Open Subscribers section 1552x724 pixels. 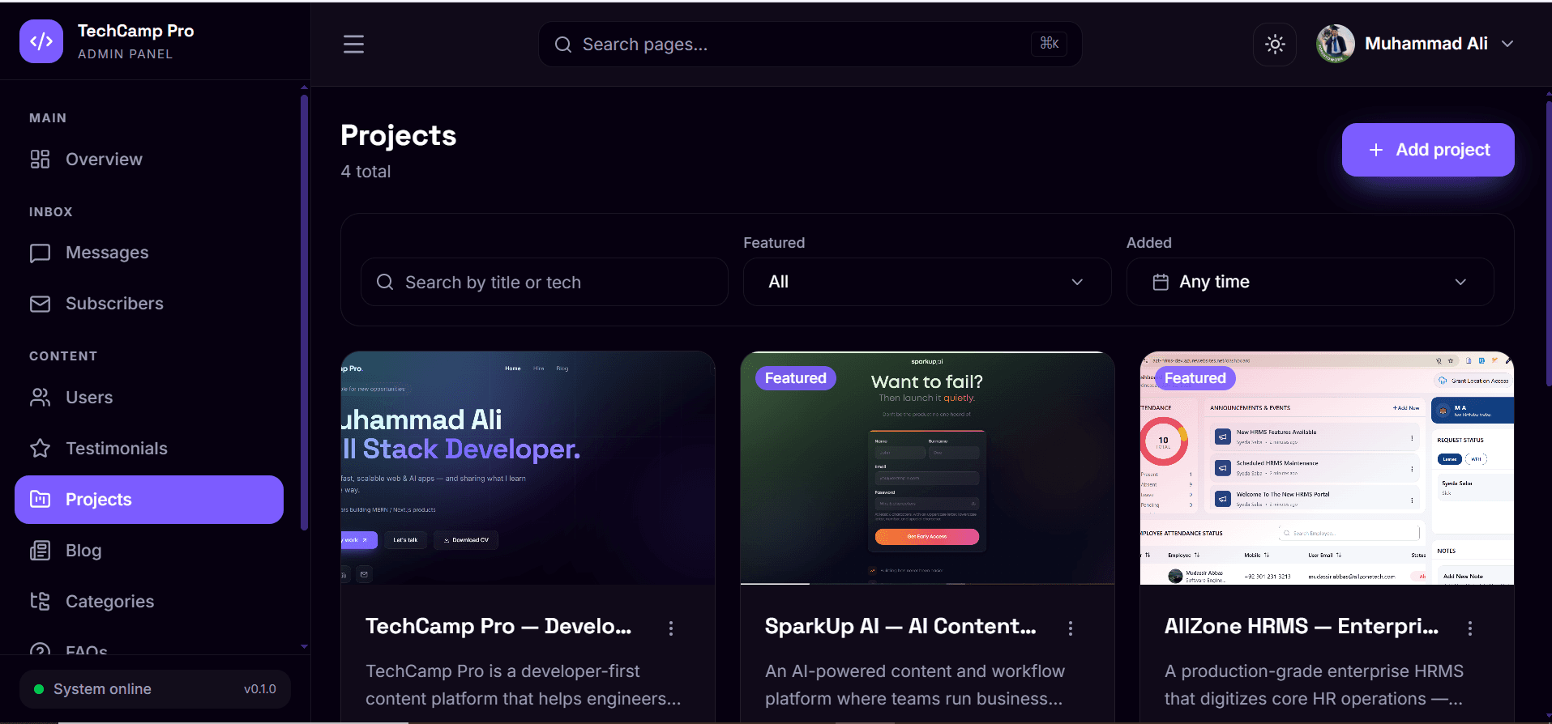click(149, 304)
